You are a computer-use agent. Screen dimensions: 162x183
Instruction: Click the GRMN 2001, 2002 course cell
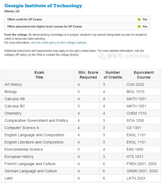[x=142, y=171]
